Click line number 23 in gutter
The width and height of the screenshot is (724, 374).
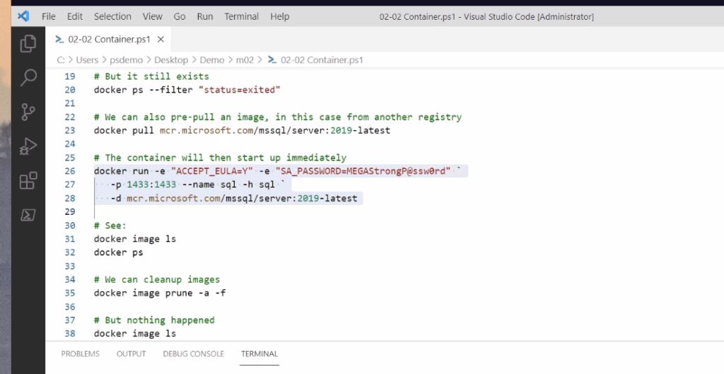(x=70, y=130)
